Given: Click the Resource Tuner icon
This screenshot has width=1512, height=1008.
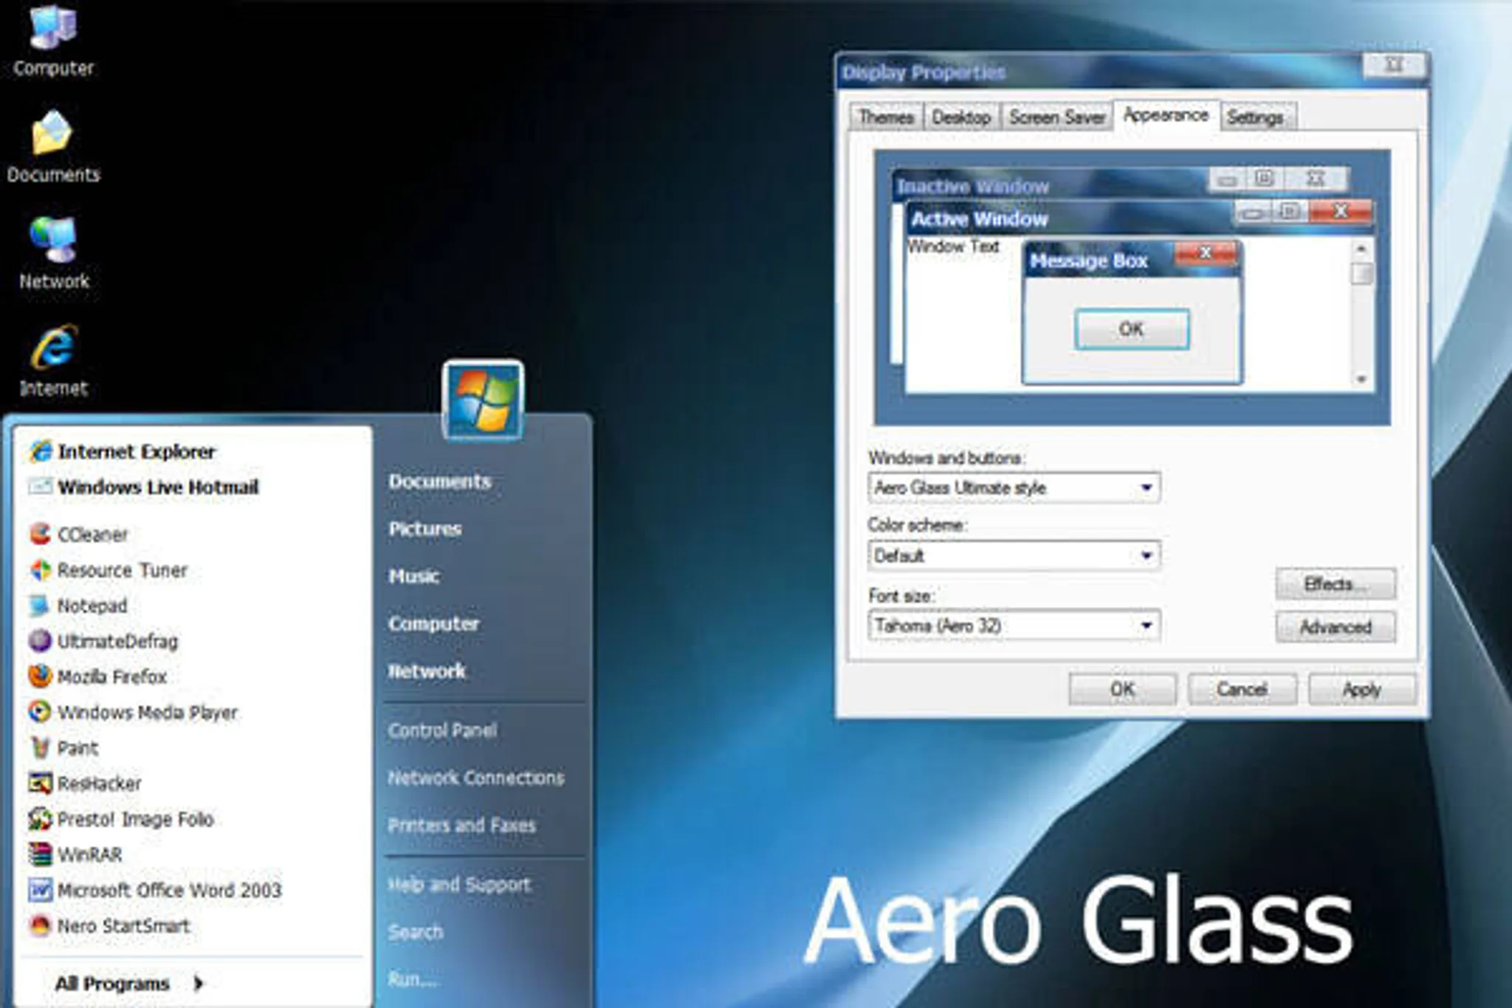Looking at the screenshot, I should point(40,570).
